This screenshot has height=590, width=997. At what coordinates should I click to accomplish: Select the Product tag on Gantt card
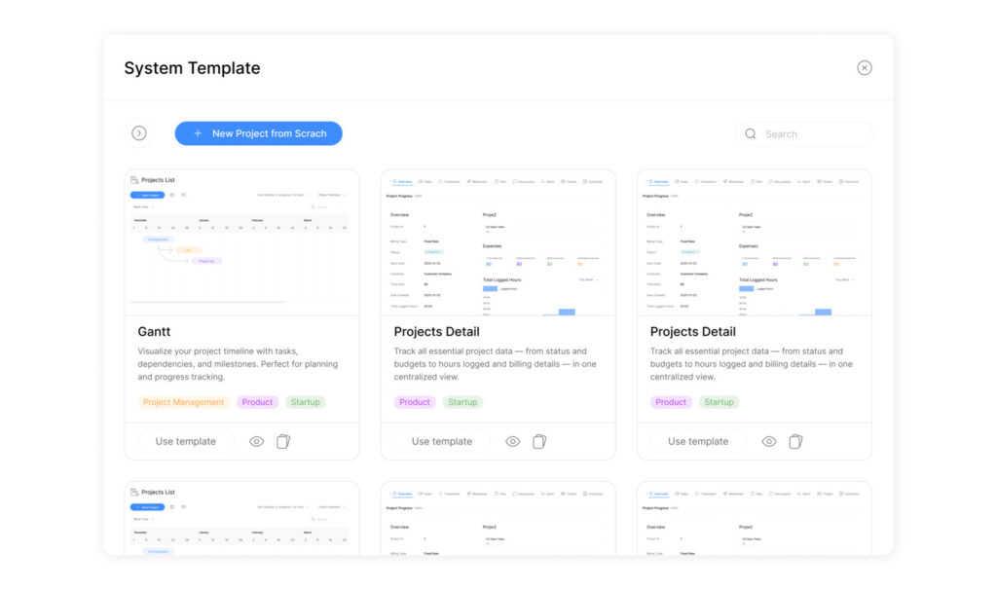pos(257,402)
